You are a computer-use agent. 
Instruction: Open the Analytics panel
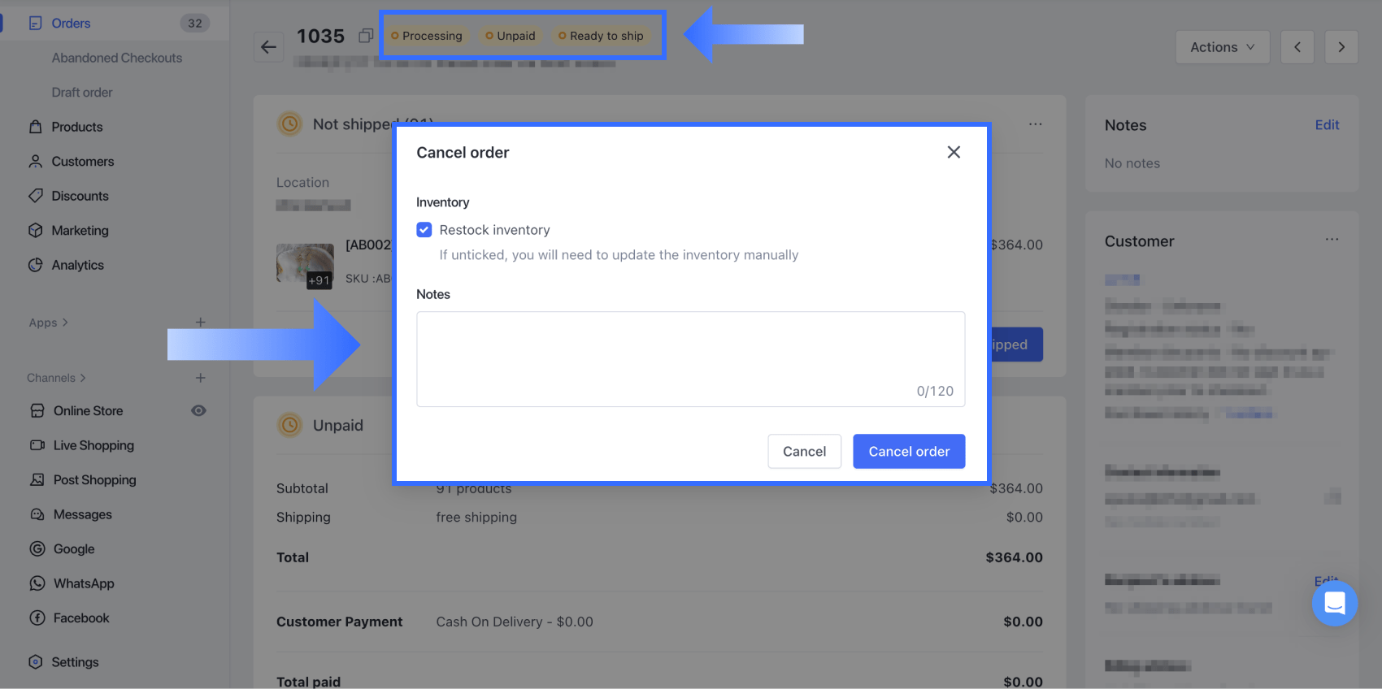point(78,265)
